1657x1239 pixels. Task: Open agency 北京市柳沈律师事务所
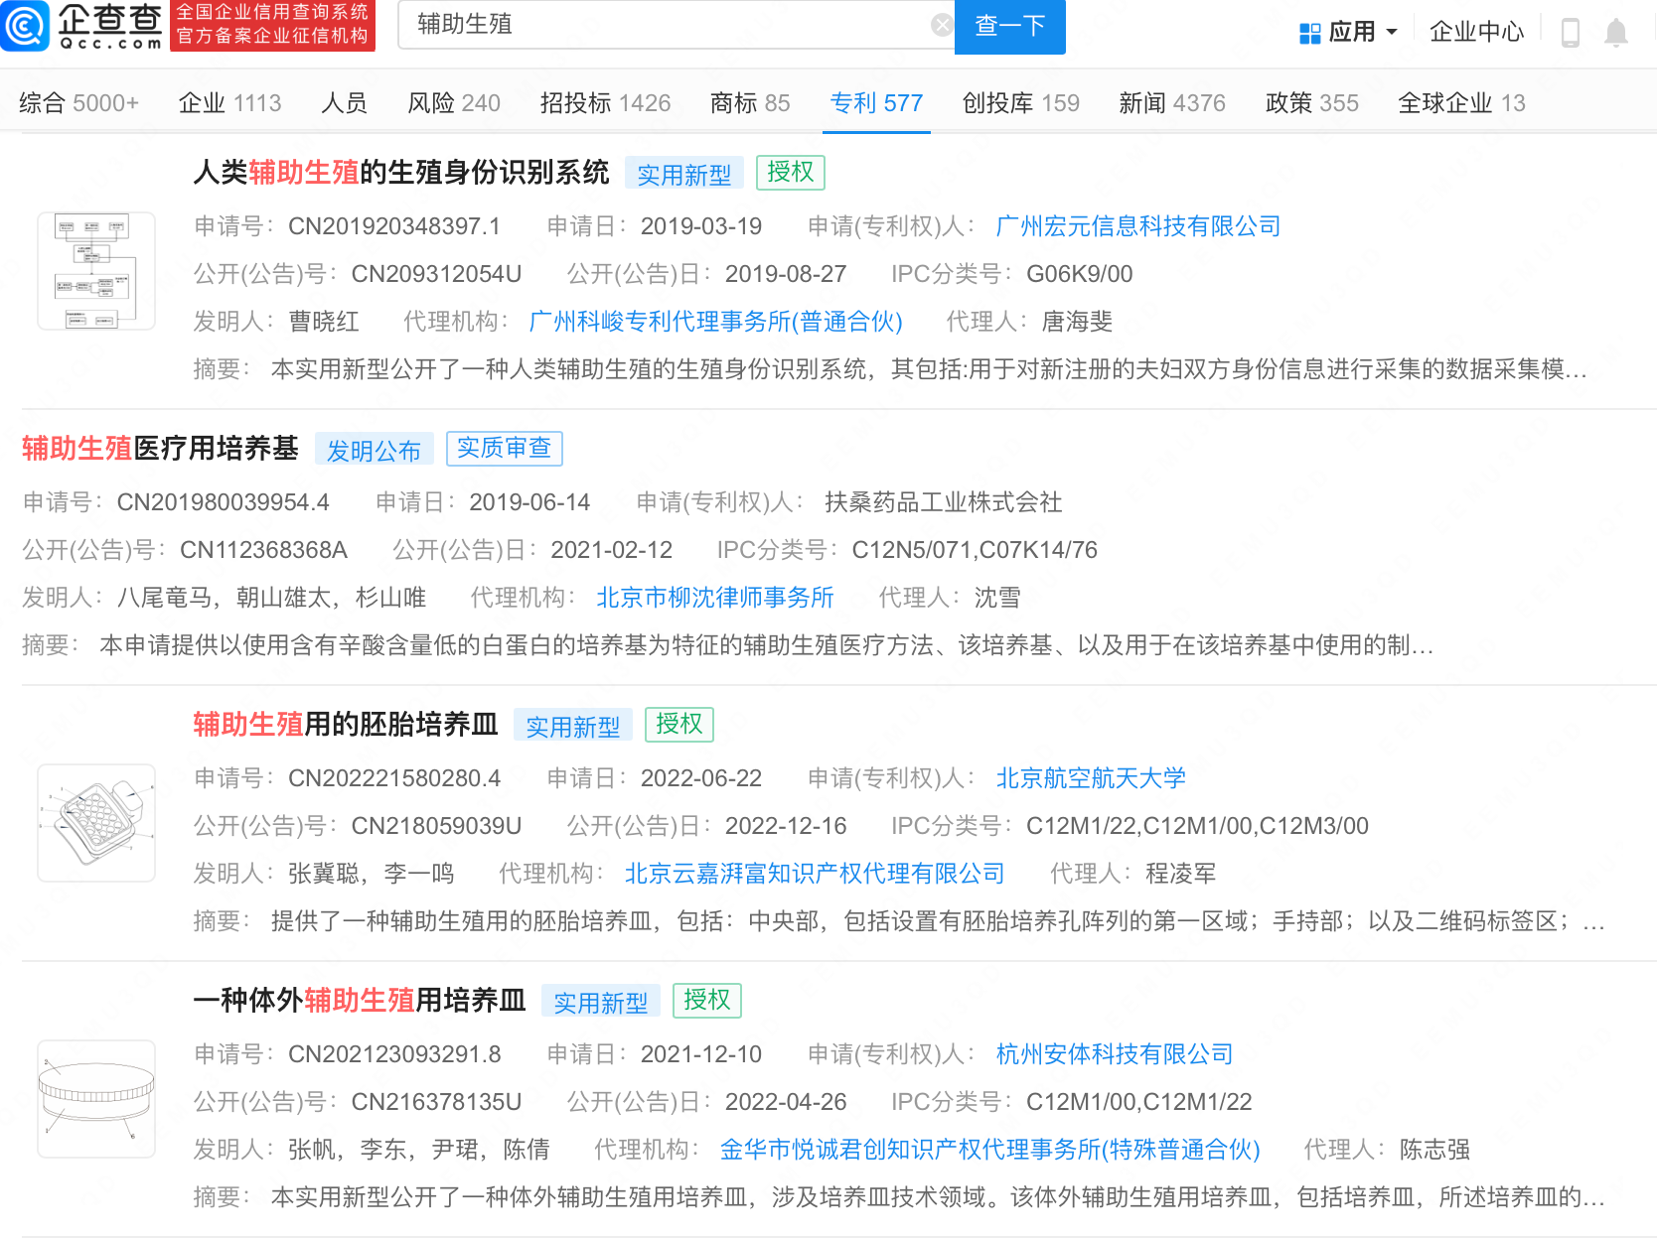click(715, 598)
